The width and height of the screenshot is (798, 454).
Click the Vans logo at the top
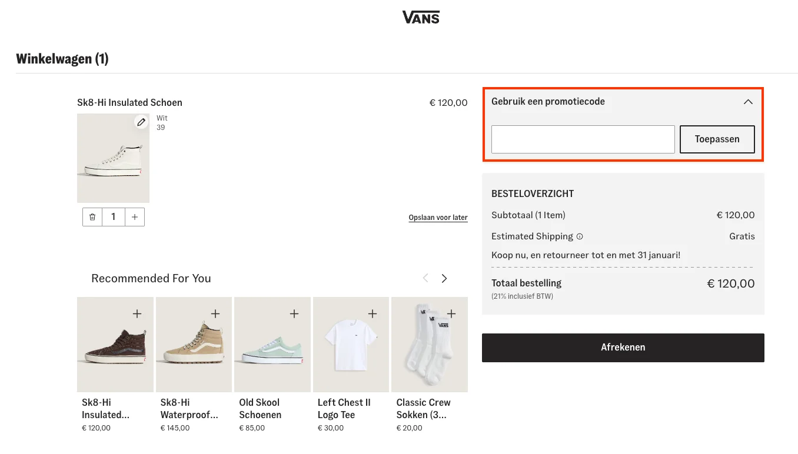pos(420,16)
